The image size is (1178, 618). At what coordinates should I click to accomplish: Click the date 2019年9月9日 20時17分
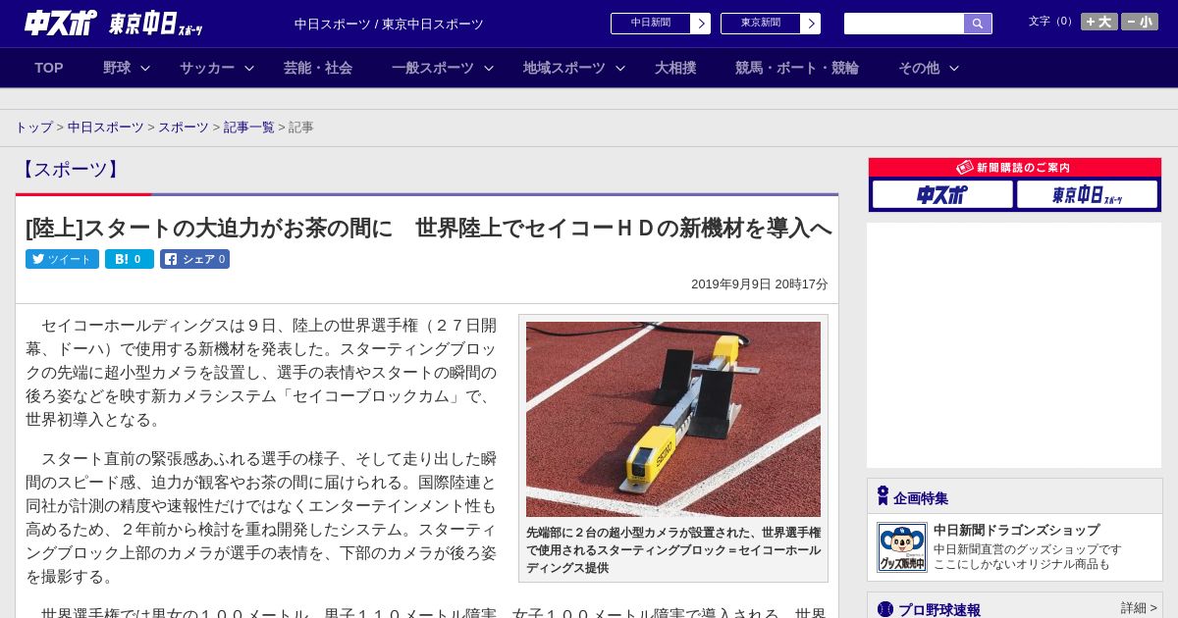pyautogui.click(x=760, y=283)
